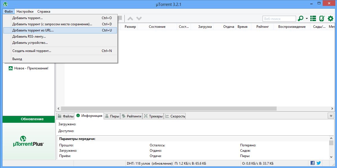Click the Потеряно: label

248,145
